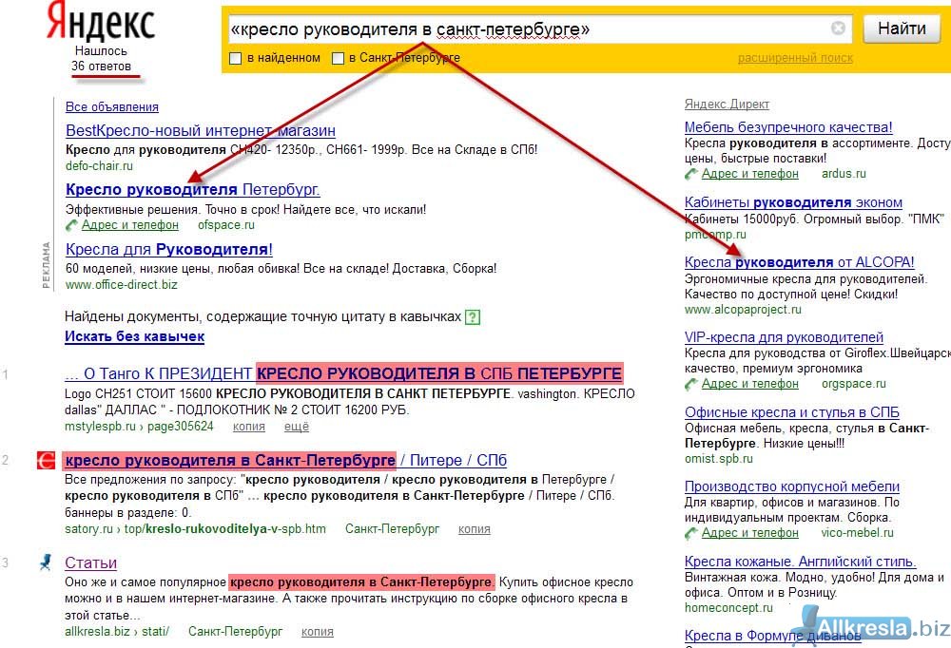Click phone icon beside ofspace.ru address link
This screenshot has width=951, height=648.
tap(71, 225)
